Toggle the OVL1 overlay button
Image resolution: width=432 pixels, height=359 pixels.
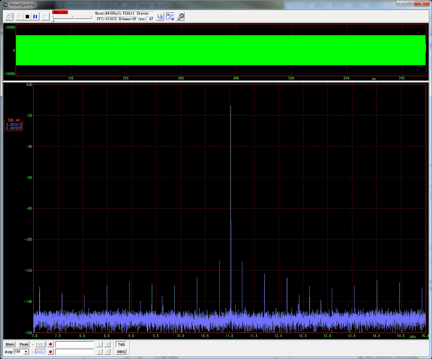[x=41, y=344]
